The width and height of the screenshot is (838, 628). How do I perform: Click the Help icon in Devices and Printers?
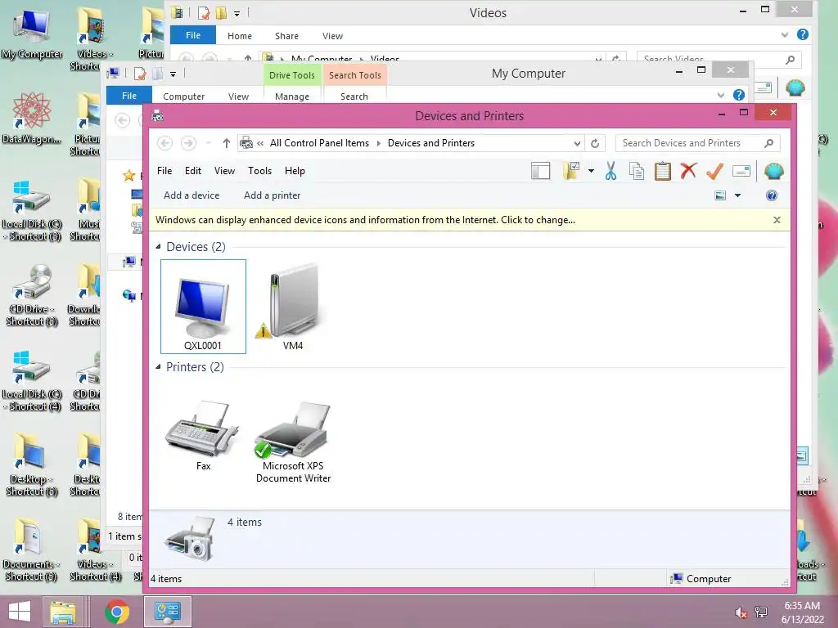pyautogui.click(x=771, y=195)
